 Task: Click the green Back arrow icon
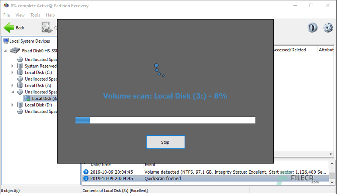(9, 28)
